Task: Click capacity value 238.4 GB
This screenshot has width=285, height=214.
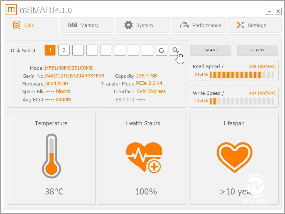Action: click(x=146, y=76)
